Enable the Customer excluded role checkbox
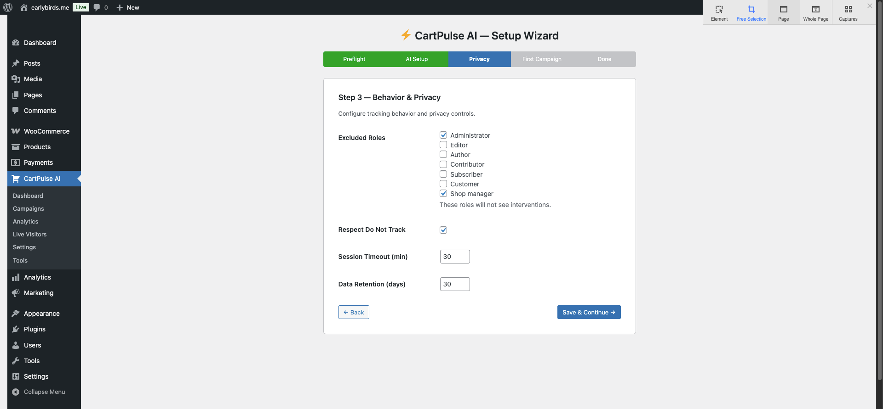 (x=443, y=184)
